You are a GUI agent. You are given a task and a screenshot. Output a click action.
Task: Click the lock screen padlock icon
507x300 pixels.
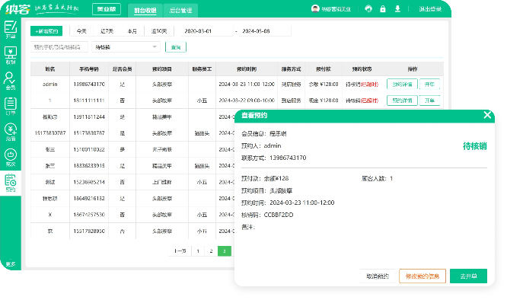383,8
